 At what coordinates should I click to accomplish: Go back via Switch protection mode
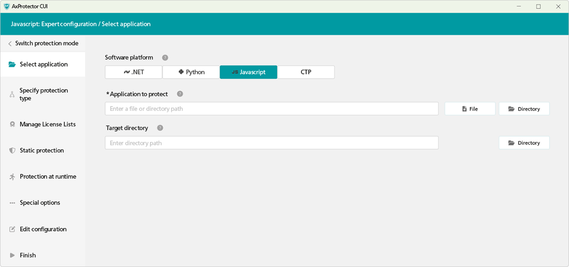(x=43, y=43)
